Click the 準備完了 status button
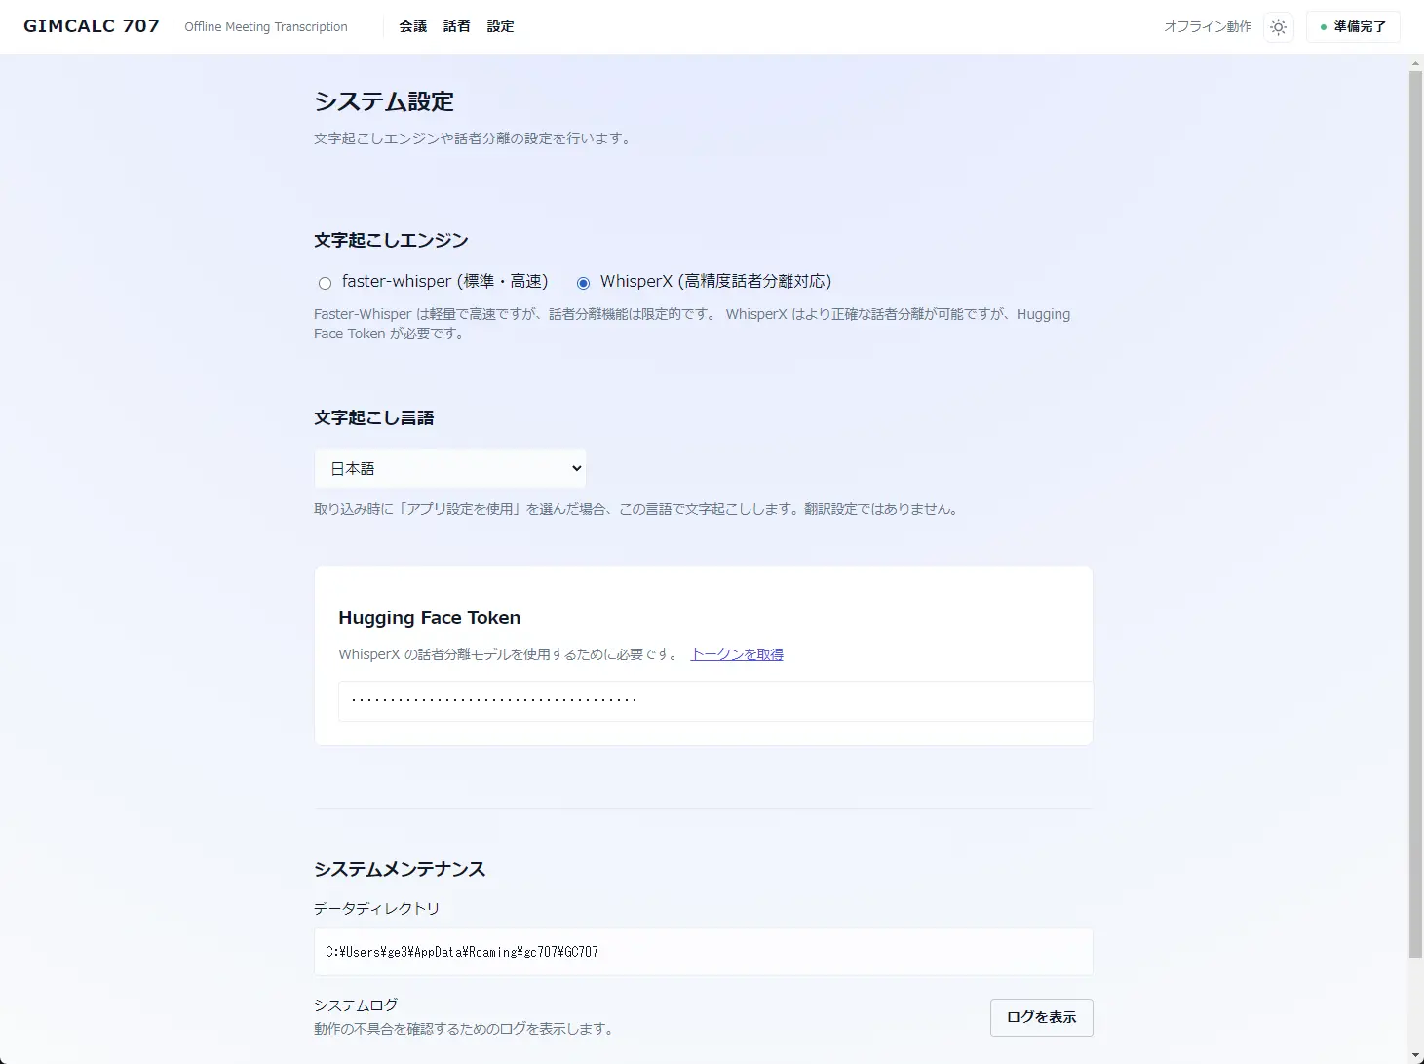Viewport: 1424px width, 1064px height. pos(1353,27)
